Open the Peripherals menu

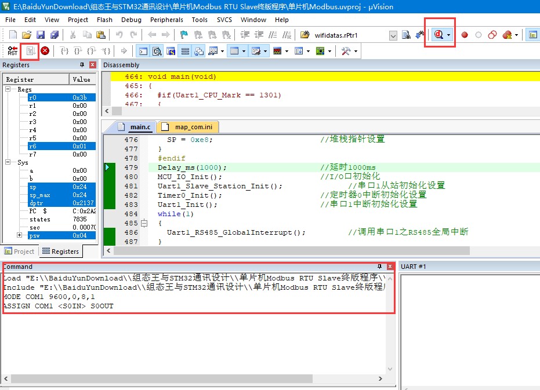166,20
